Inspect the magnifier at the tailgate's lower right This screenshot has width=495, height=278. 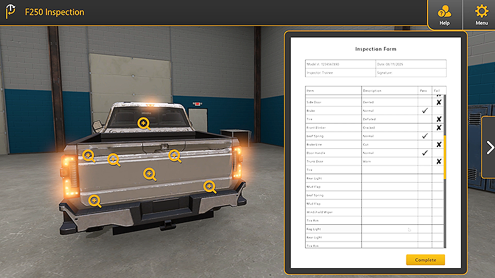(210, 186)
